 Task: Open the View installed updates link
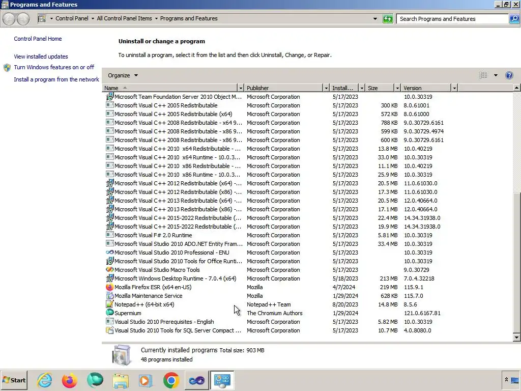click(41, 57)
